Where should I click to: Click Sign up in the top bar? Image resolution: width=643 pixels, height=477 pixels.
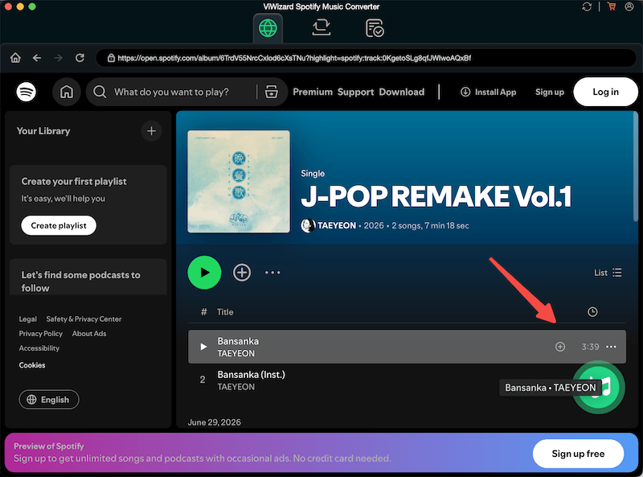[x=550, y=92]
